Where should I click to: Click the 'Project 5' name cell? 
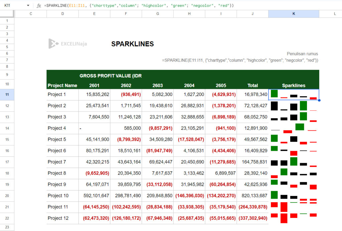[x=62, y=139]
